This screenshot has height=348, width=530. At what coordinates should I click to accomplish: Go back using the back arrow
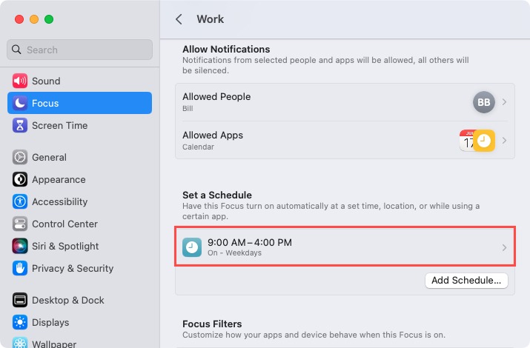click(179, 19)
